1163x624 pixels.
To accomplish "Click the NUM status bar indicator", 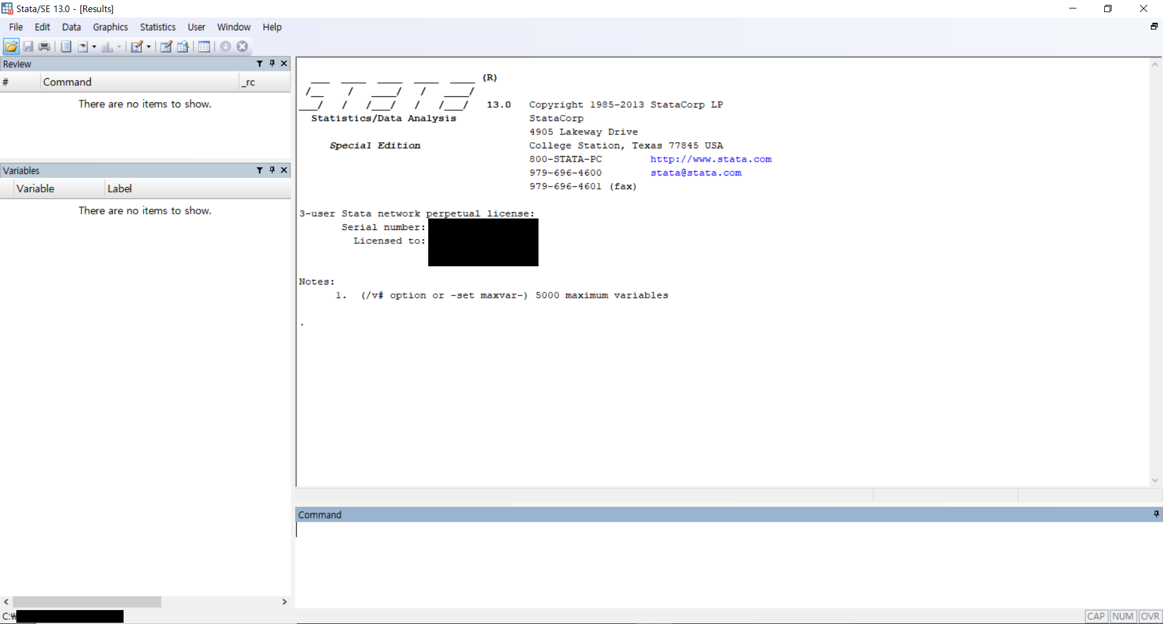I will click(x=1122, y=616).
